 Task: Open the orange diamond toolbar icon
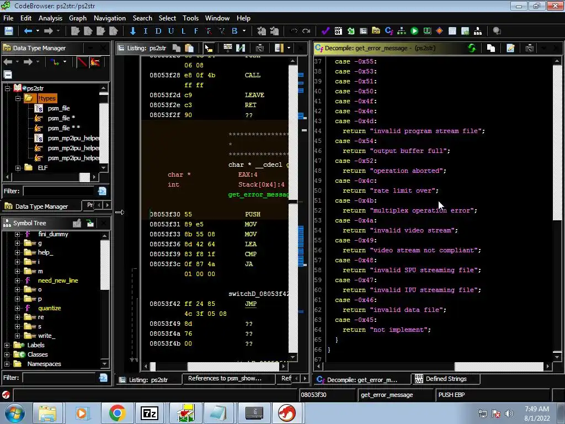[440, 31]
